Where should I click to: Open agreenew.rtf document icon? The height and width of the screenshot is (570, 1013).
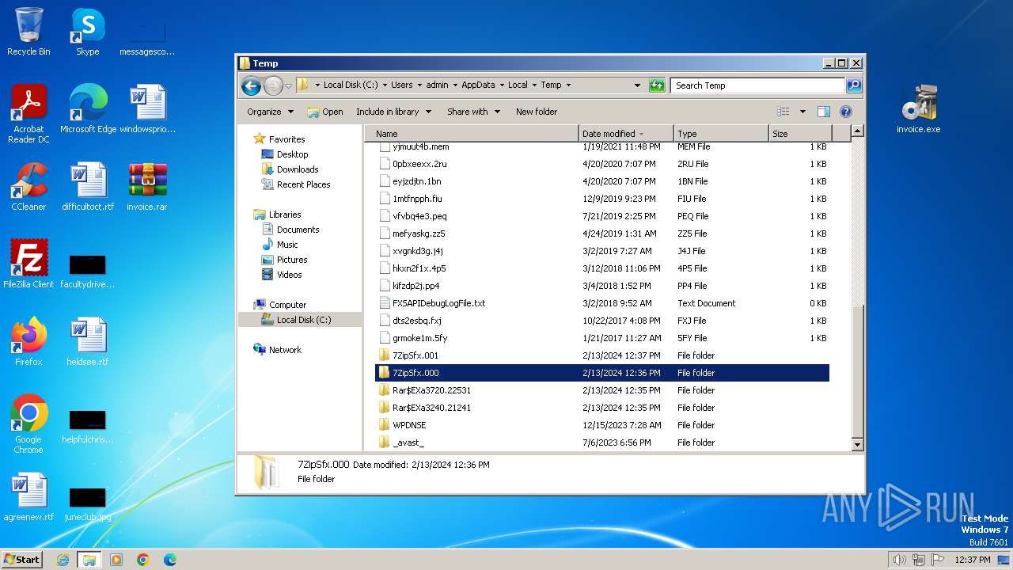coord(28,496)
